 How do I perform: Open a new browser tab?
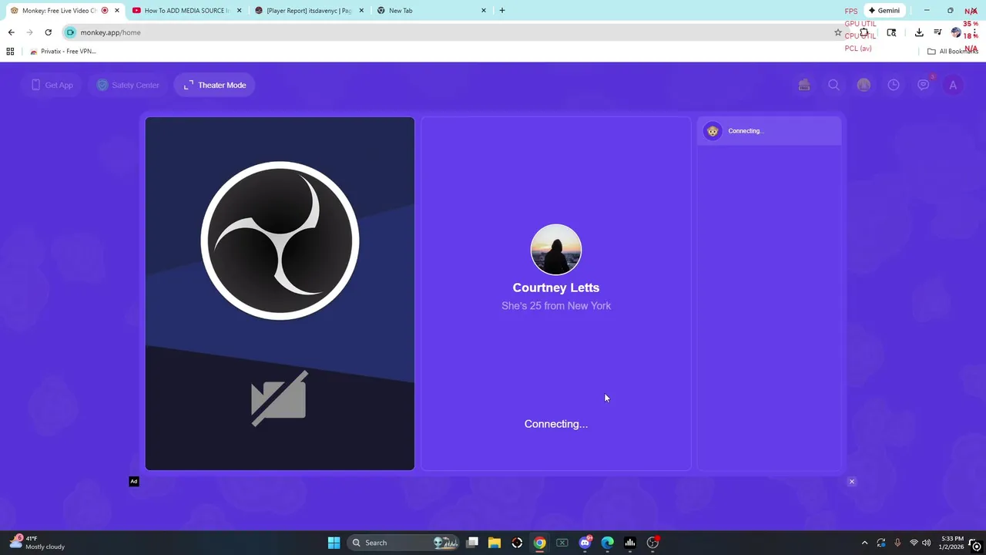[x=502, y=11]
